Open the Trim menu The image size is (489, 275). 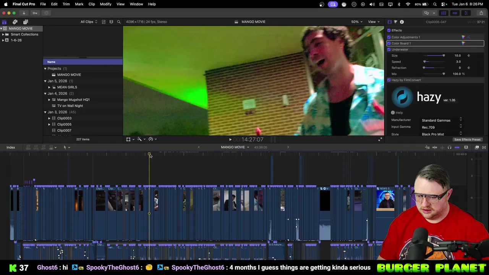pos(66,4)
